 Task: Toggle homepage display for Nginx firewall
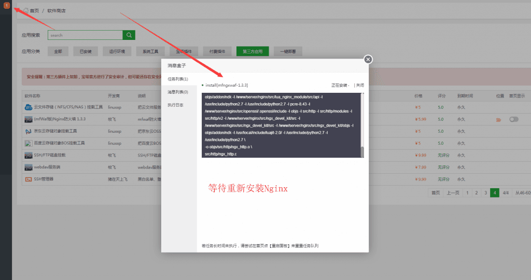(513, 119)
